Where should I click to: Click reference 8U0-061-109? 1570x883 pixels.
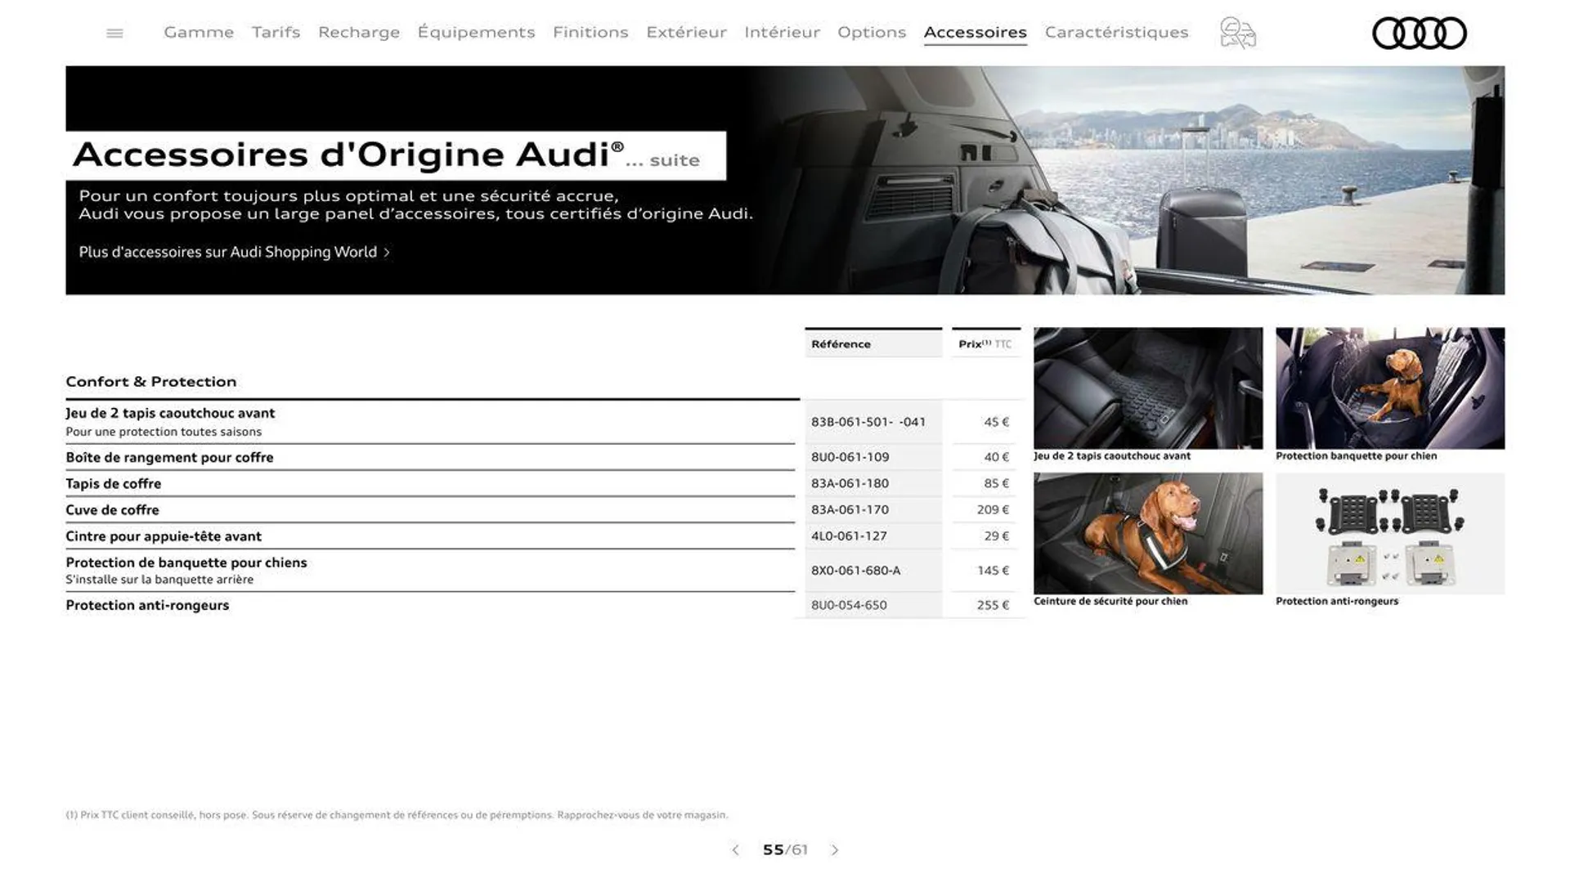tap(850, 457)
